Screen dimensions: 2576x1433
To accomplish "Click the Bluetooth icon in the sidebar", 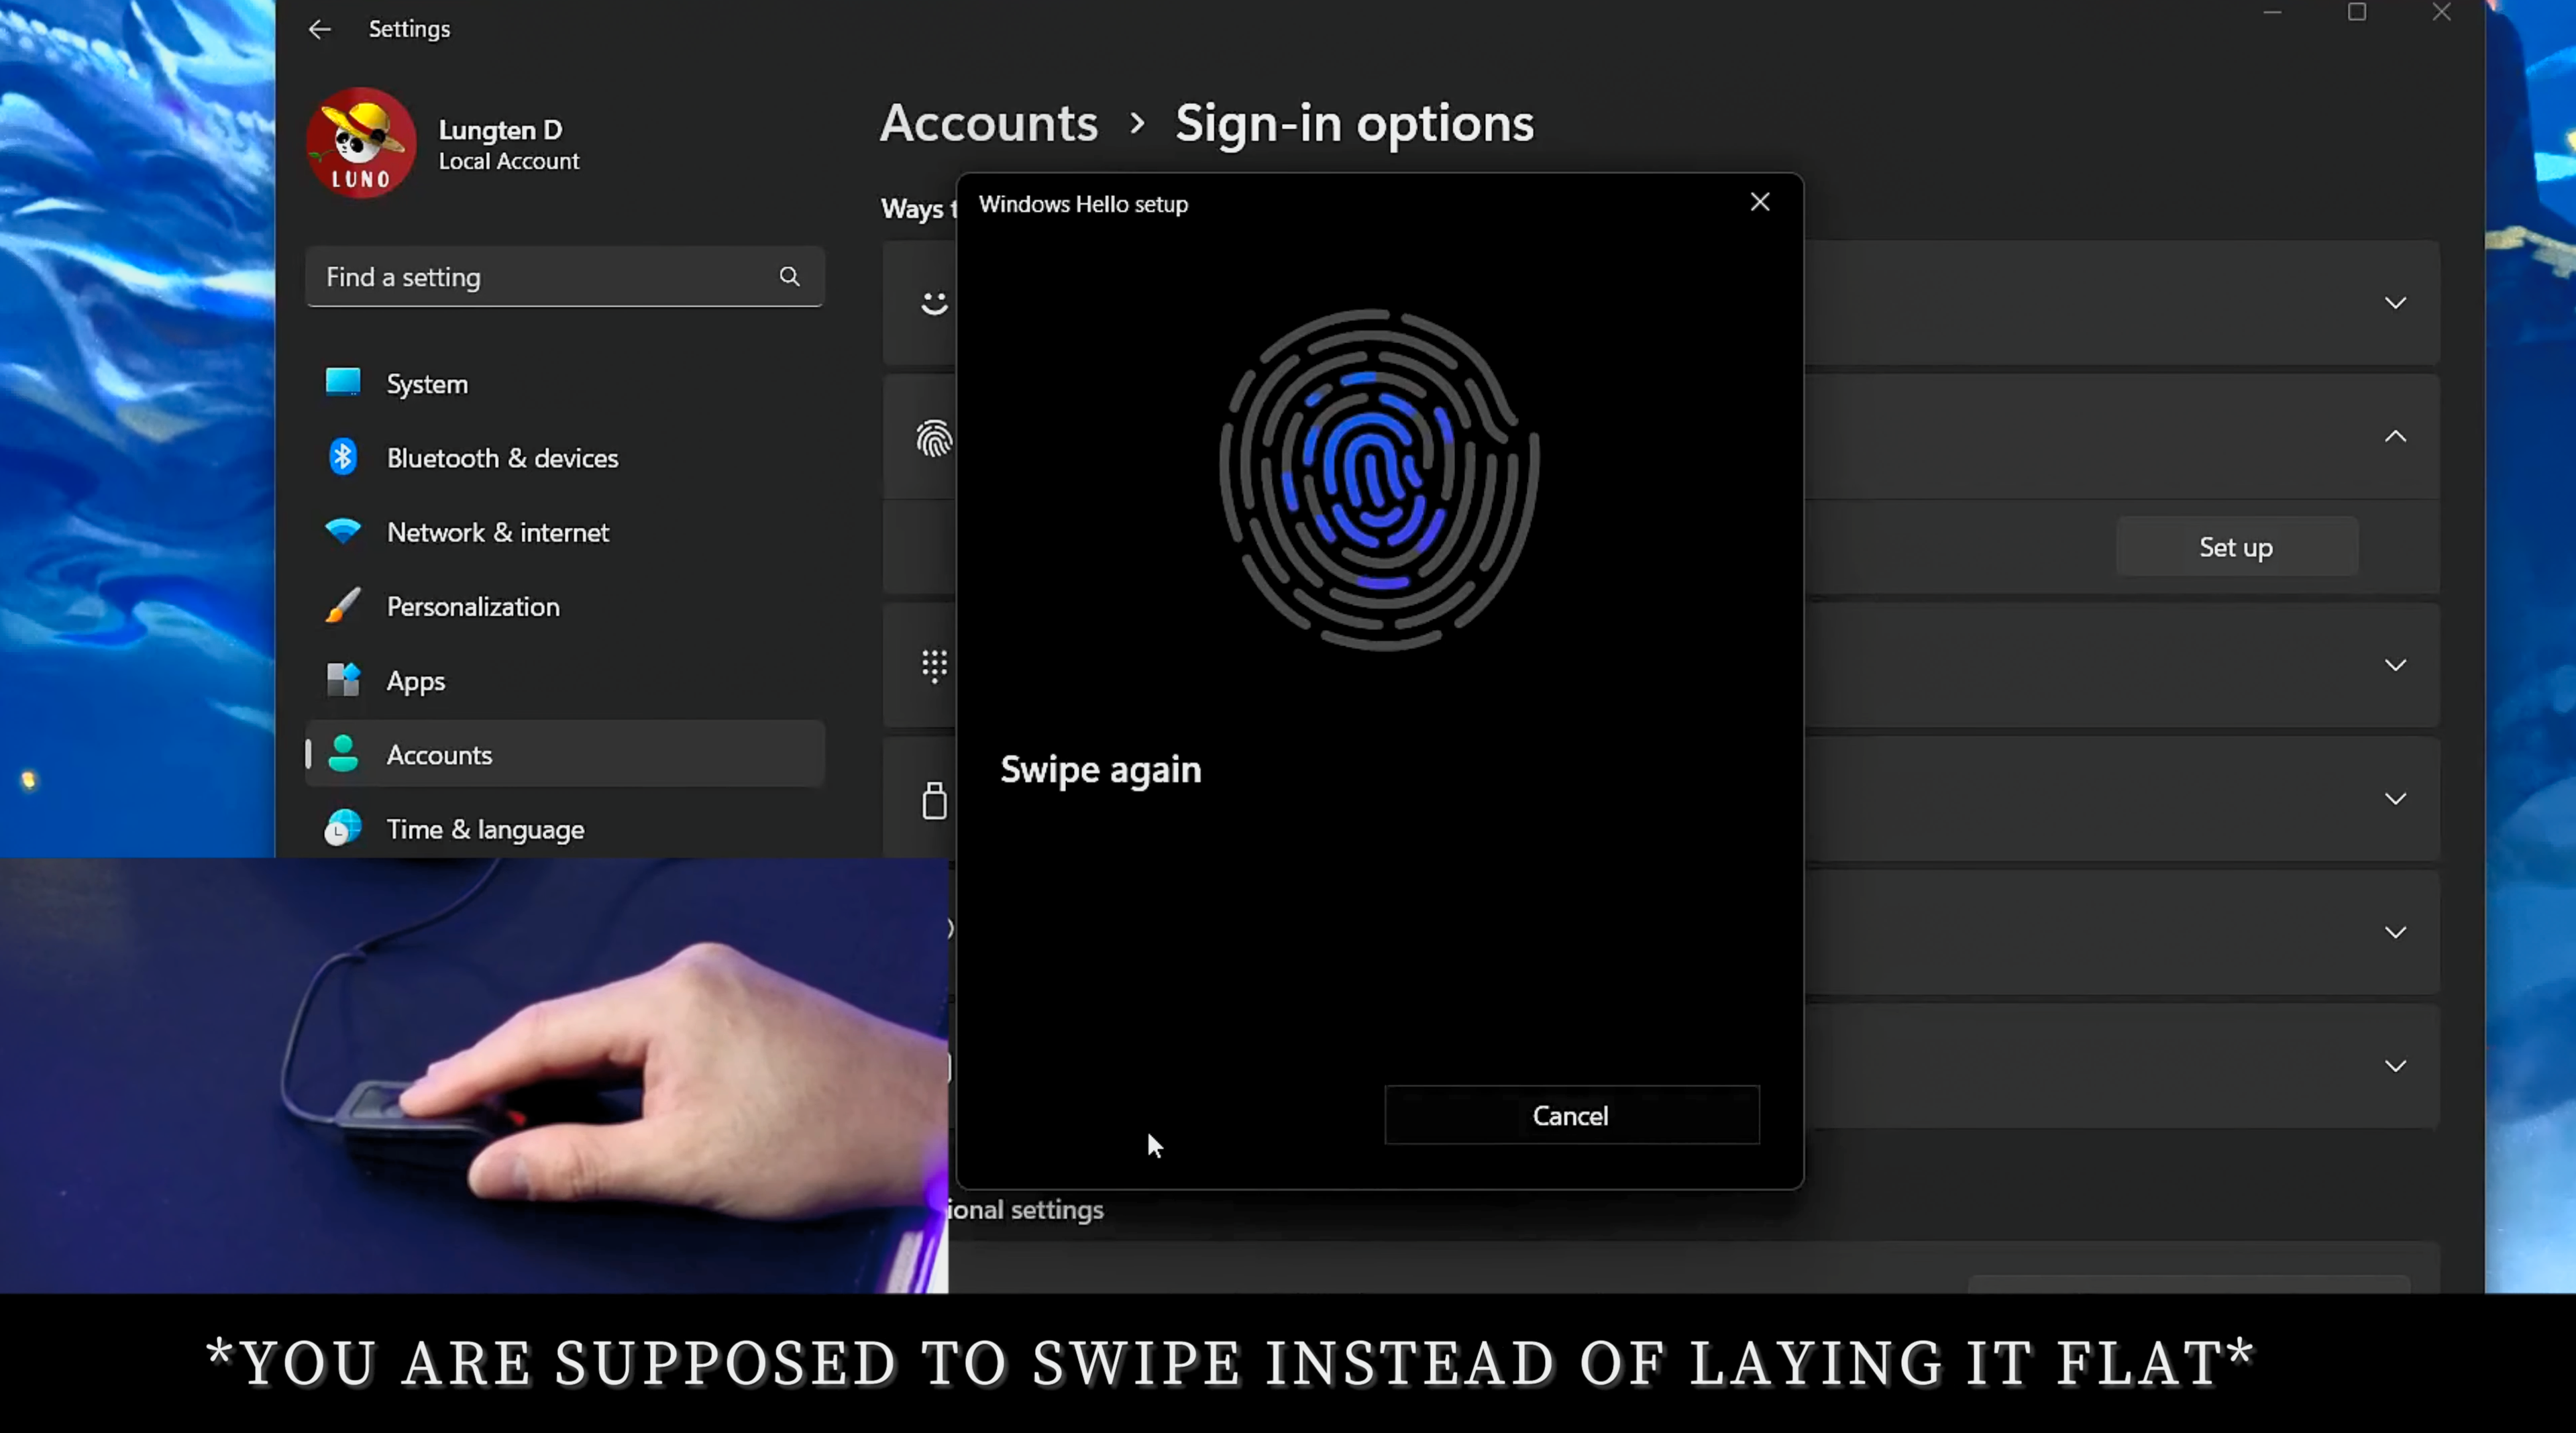I will coord(343,457).
